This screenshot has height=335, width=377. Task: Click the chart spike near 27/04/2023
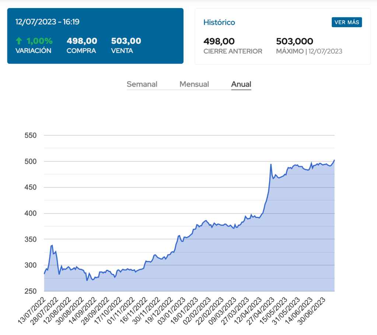271,164
